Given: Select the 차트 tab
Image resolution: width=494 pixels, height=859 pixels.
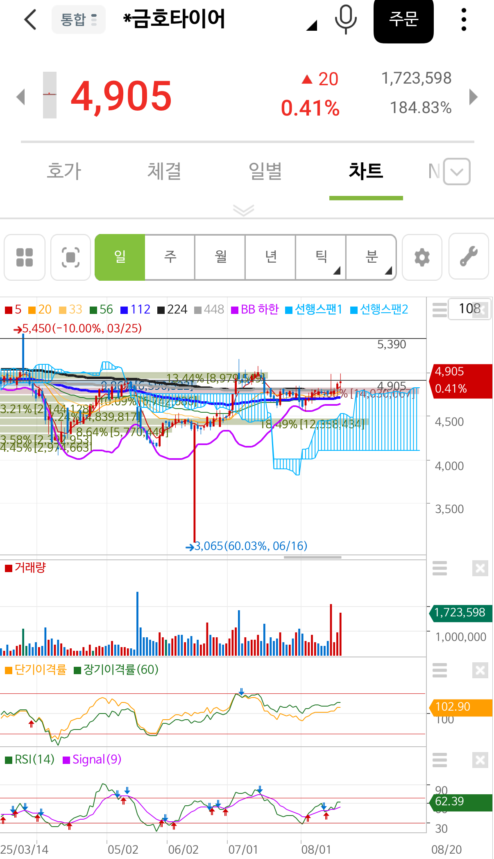Looking at the screenshot, I should (366, 171).
